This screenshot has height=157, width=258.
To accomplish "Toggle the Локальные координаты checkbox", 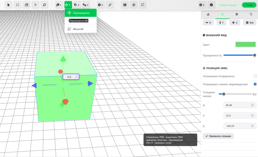I will [255, 76].
